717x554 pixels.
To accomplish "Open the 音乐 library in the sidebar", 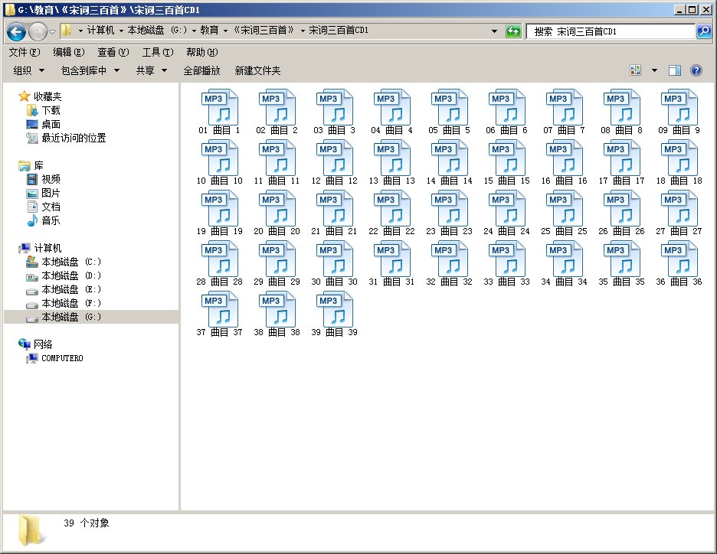I will tap(48, 220).
